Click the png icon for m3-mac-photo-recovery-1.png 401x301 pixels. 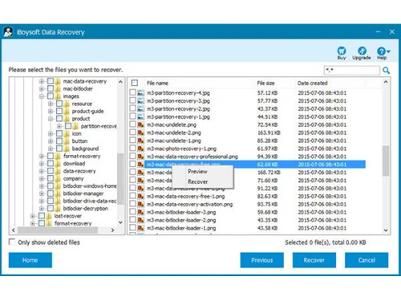coord(140,148)
